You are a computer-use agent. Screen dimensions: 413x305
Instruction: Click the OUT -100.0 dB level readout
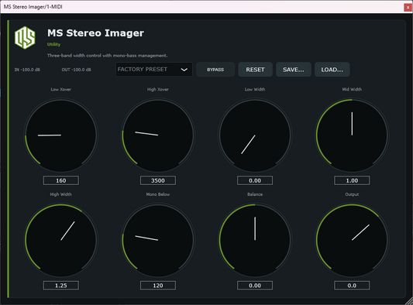tap(76, 70)
